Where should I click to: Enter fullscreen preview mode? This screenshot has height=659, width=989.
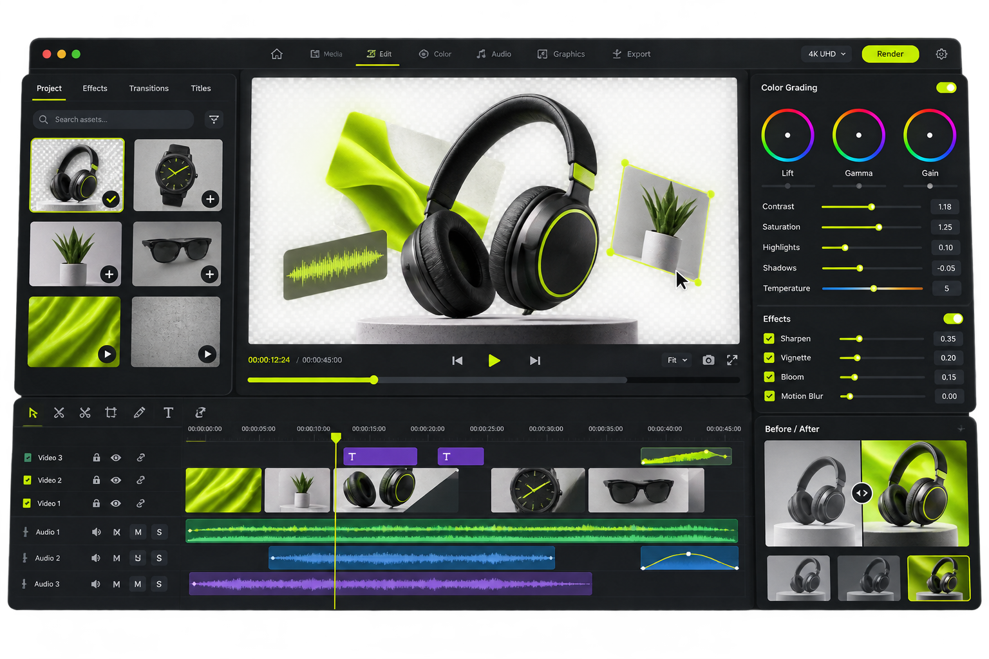[x=732, y=360]
